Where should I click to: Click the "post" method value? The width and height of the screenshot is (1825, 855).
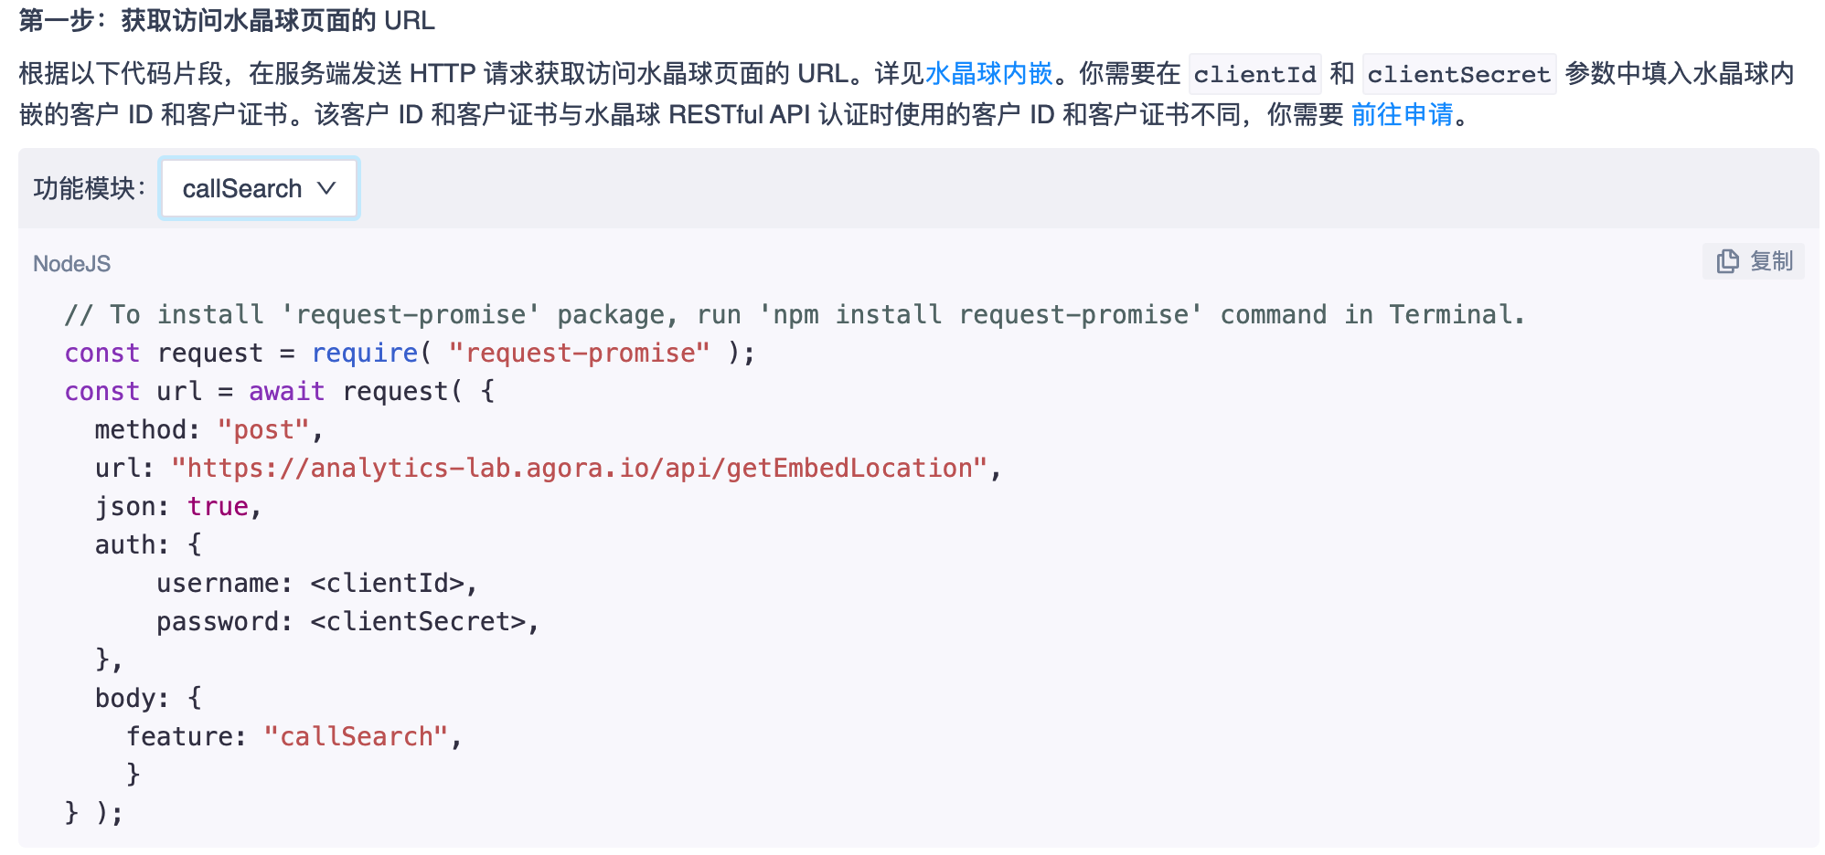tap(263, 429)
